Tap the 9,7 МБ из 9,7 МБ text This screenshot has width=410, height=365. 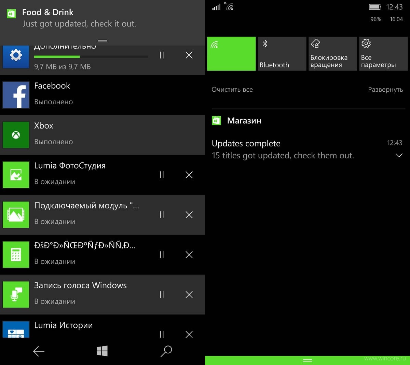[x=63, y=67]
